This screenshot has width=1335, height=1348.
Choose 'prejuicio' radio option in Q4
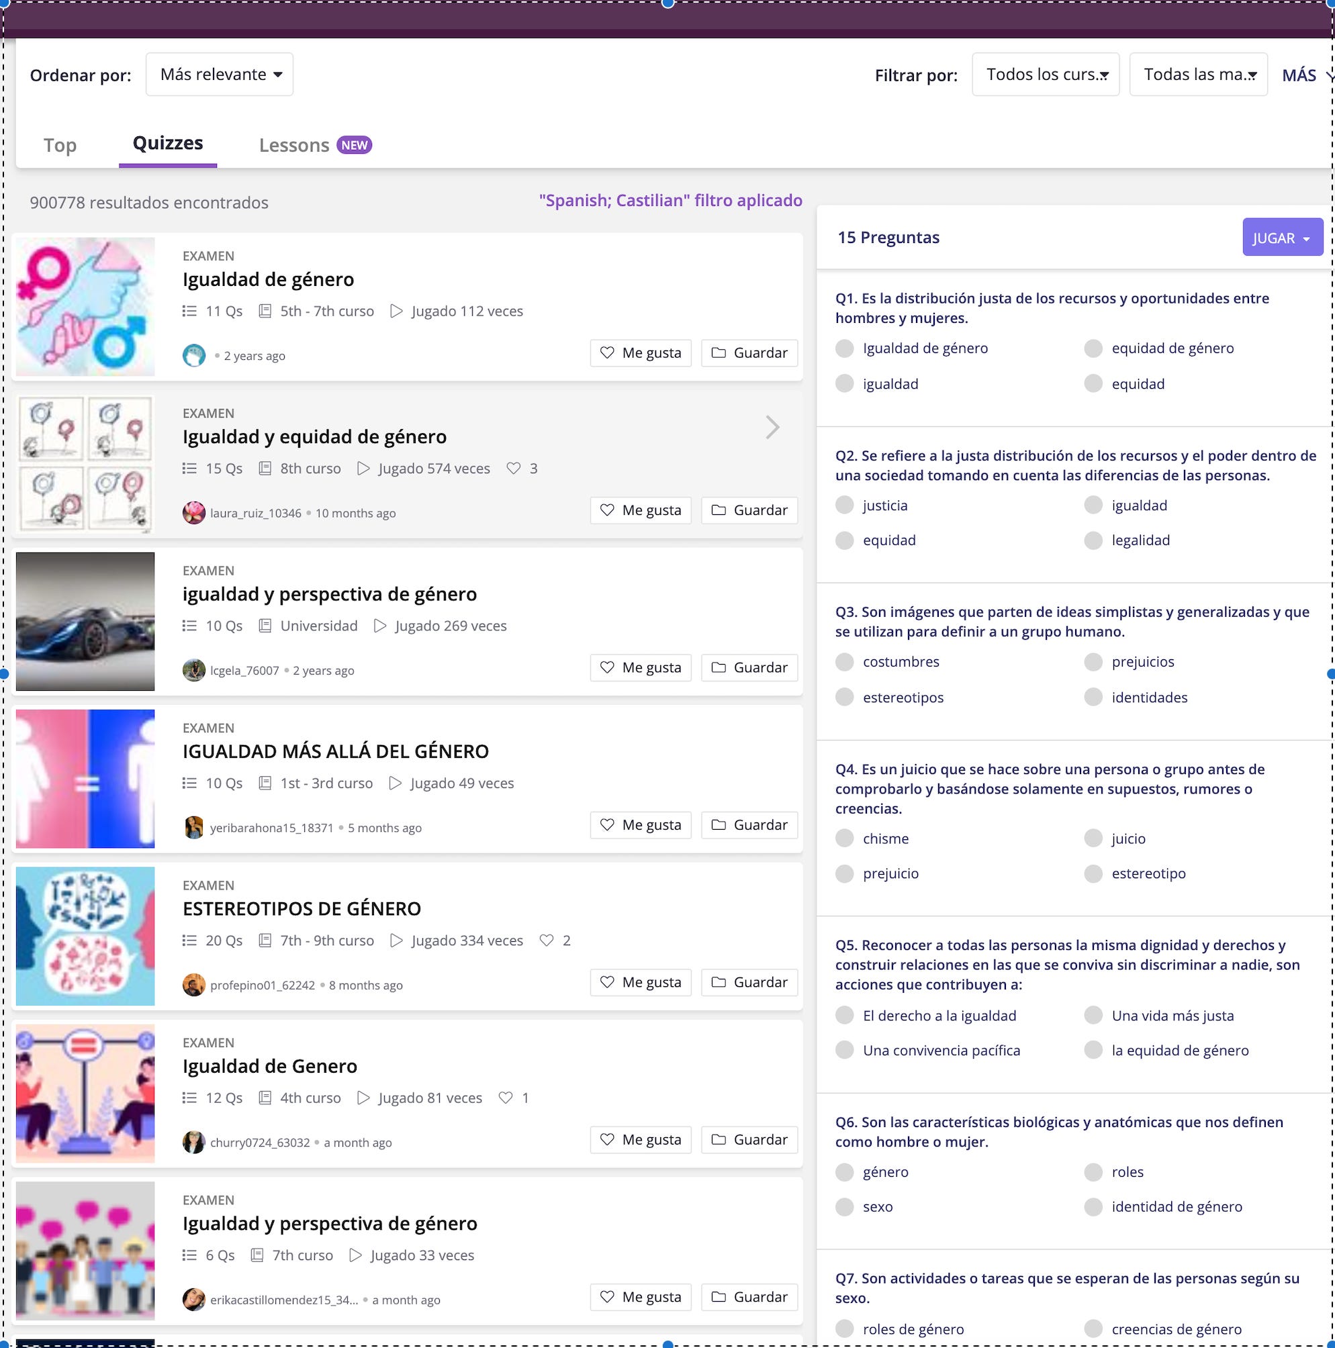[x=844, y=873]
